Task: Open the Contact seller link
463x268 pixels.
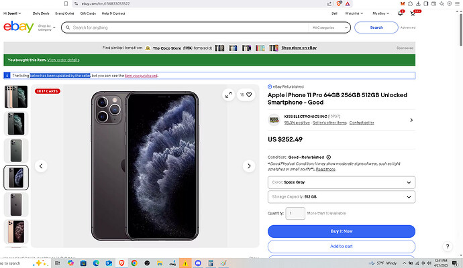Action: pyautogui.click(x=362, y=123)
